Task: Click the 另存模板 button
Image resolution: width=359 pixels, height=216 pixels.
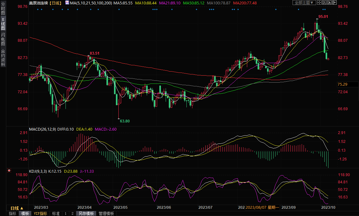Action: (86, 213)
